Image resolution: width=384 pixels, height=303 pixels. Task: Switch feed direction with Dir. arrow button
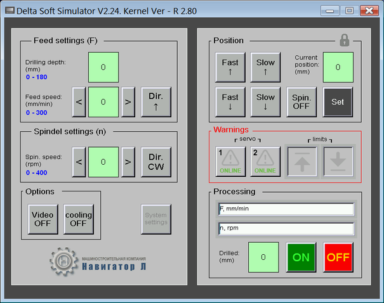156,101
